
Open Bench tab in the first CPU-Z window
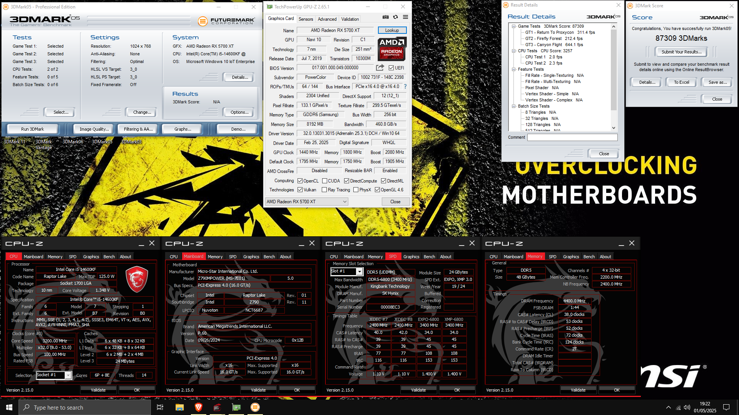coord(109,257)
